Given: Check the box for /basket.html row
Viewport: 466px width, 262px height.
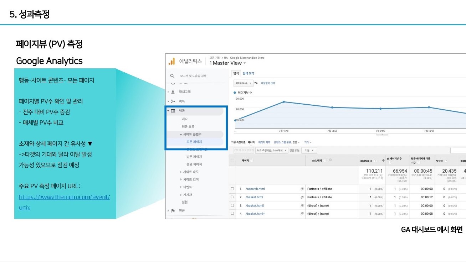Looking at the screenshot, I should 232,197.
